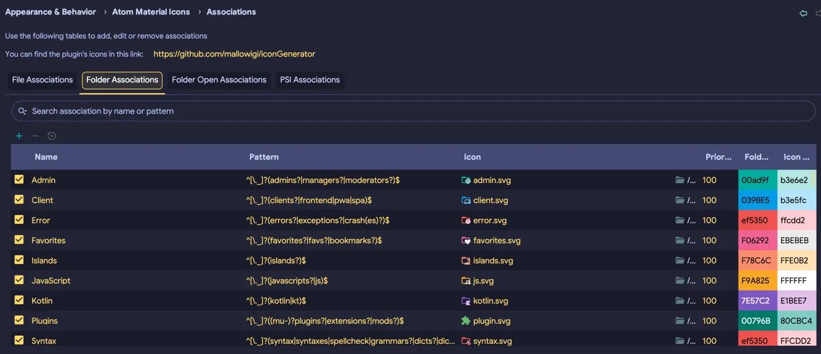This screenshot has height=354, width=821.
Task: Toggle the Syntax association checkbox
Action: pyautogui.click(x=19, y=340)
